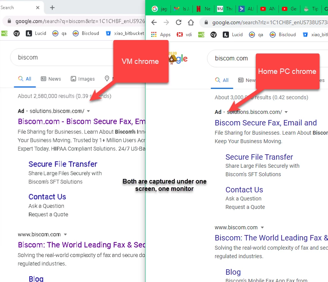Open Biscom Secure Fax, Email and ad link
Image resolution: width=328 pixels, height=282 pixels.
point(266,123)
